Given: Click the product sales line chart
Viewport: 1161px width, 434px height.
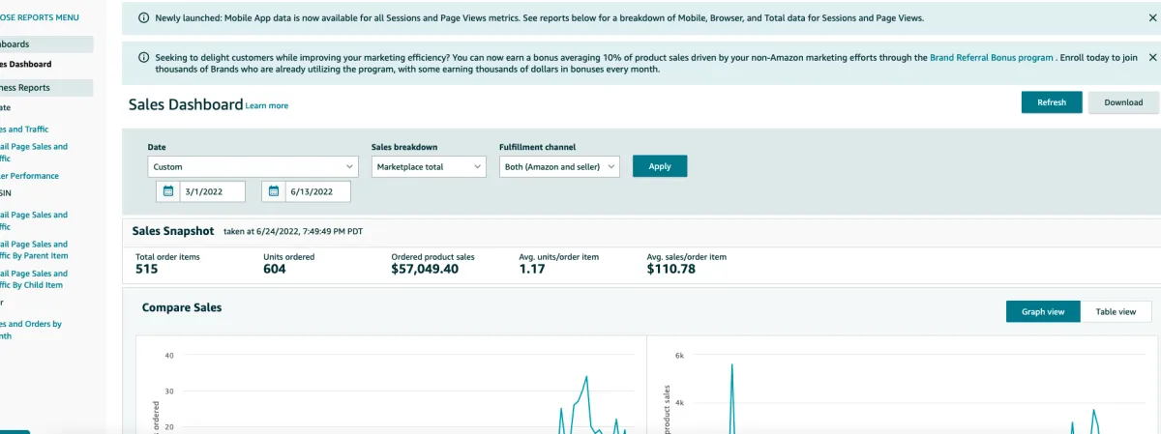Looking at the screenshot, I should [902, 387].
